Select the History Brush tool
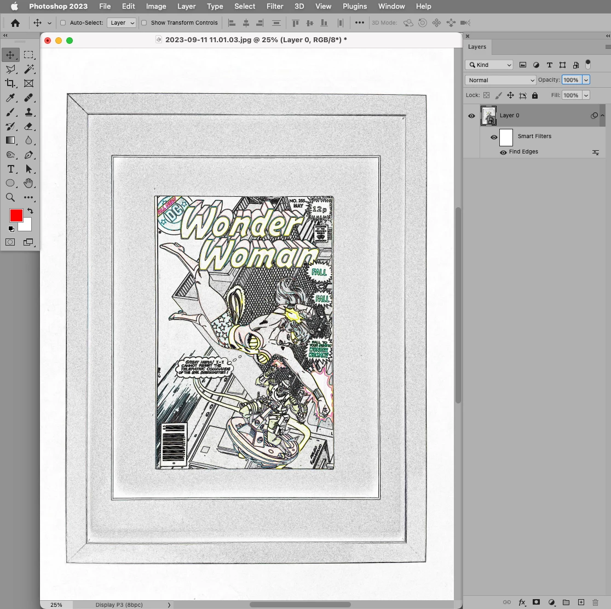 pos(10,127)
